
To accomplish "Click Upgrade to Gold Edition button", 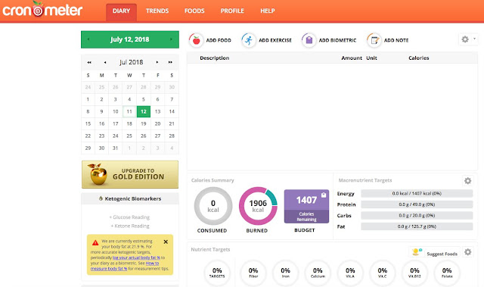I will click(130, 174).
